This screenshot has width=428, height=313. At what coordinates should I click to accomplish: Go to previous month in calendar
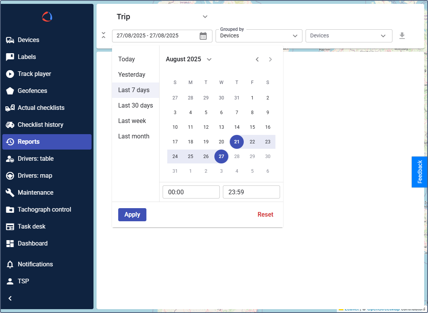(x=257, y=59)
